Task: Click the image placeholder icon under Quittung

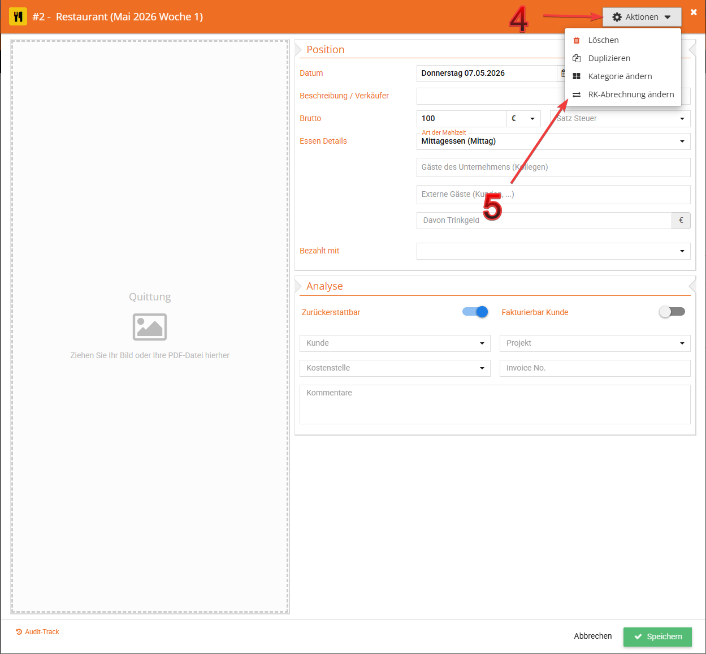Action: pyautogui.click(x=150, y=326)
